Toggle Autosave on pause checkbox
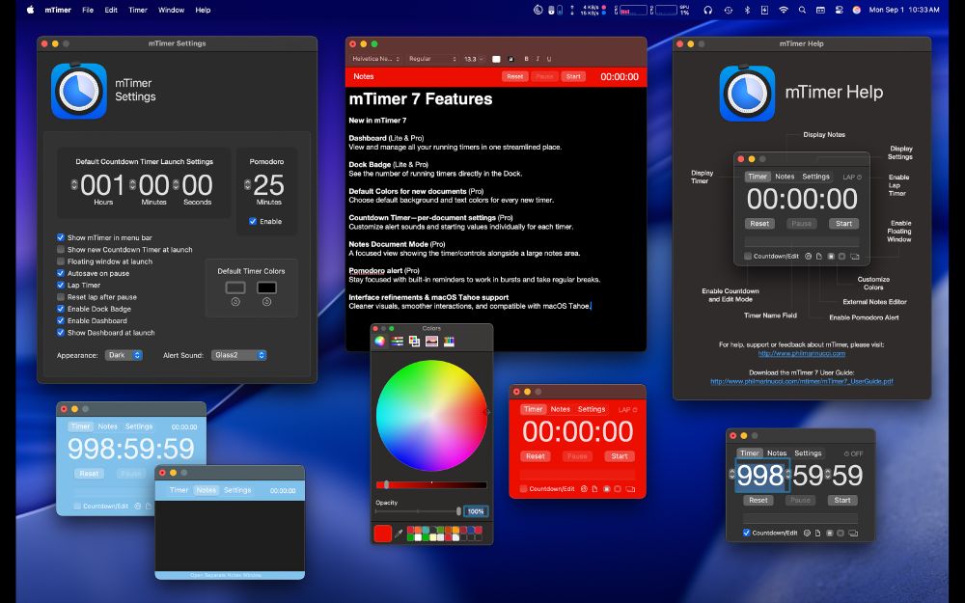Viewport: 965px width, 603px height. click(60, 273)
